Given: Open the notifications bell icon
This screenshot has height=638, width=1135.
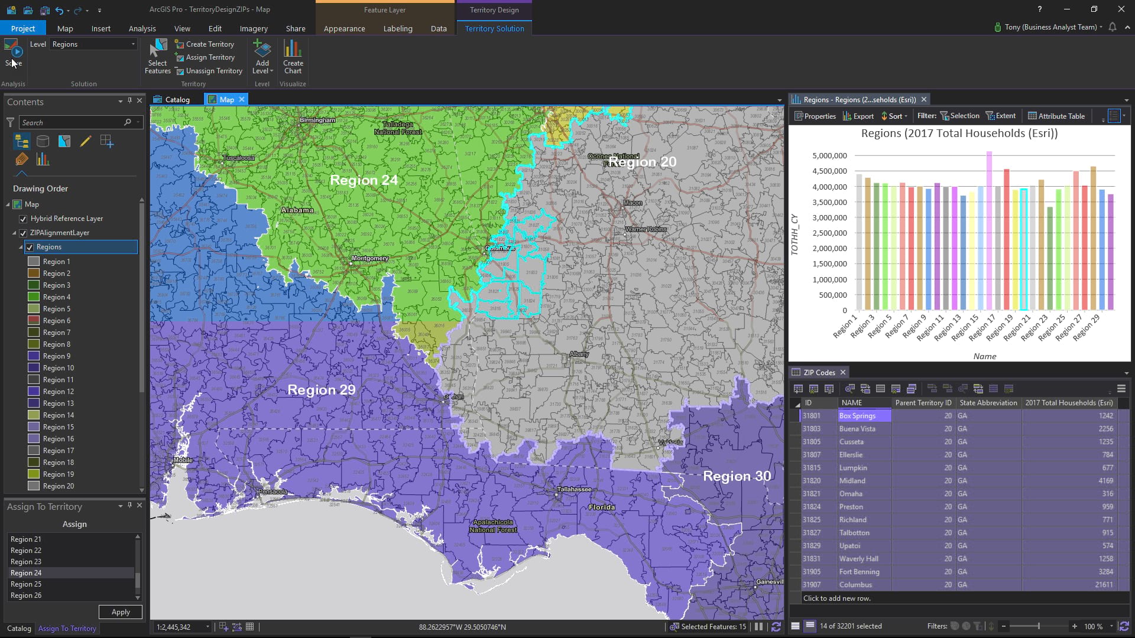Looking at the screenshot, I should pyautogui.click(x=1113, y=27).
